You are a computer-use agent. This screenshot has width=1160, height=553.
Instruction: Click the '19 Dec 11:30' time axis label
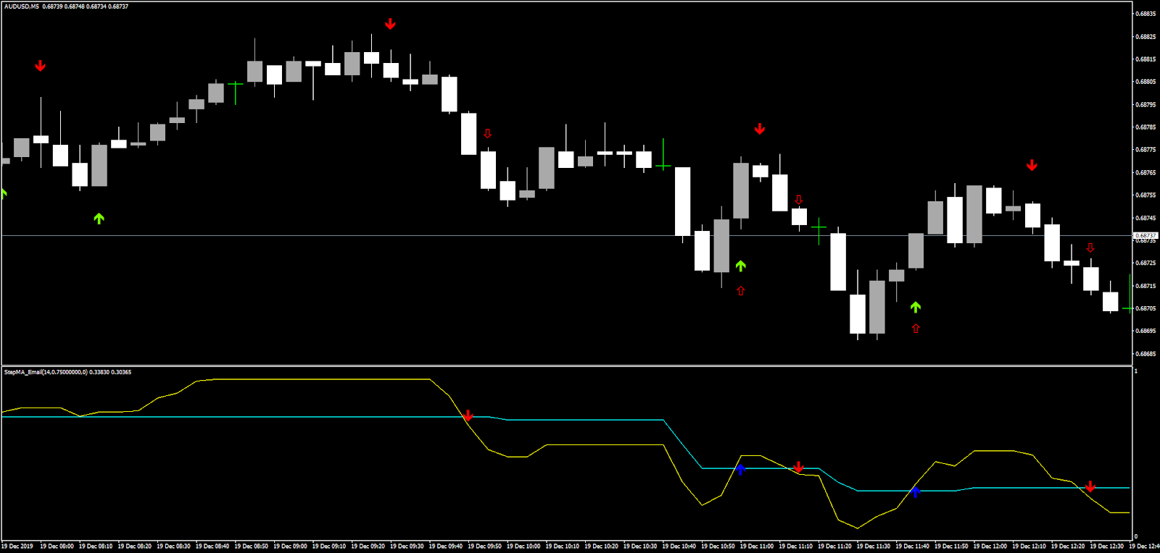click(x=874, y=546)
